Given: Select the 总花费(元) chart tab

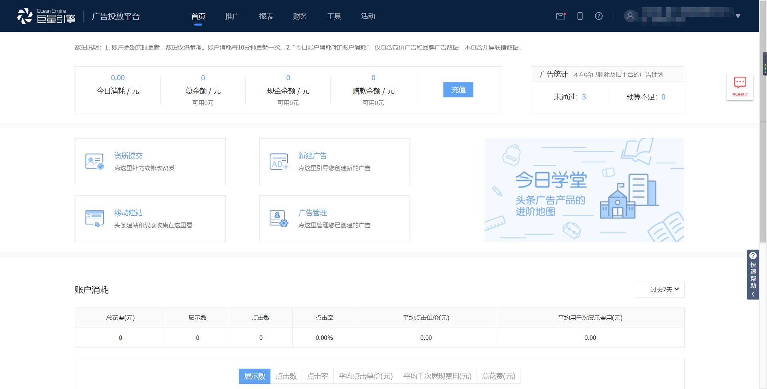Looking at the screenshot, I should coord(499,376).
